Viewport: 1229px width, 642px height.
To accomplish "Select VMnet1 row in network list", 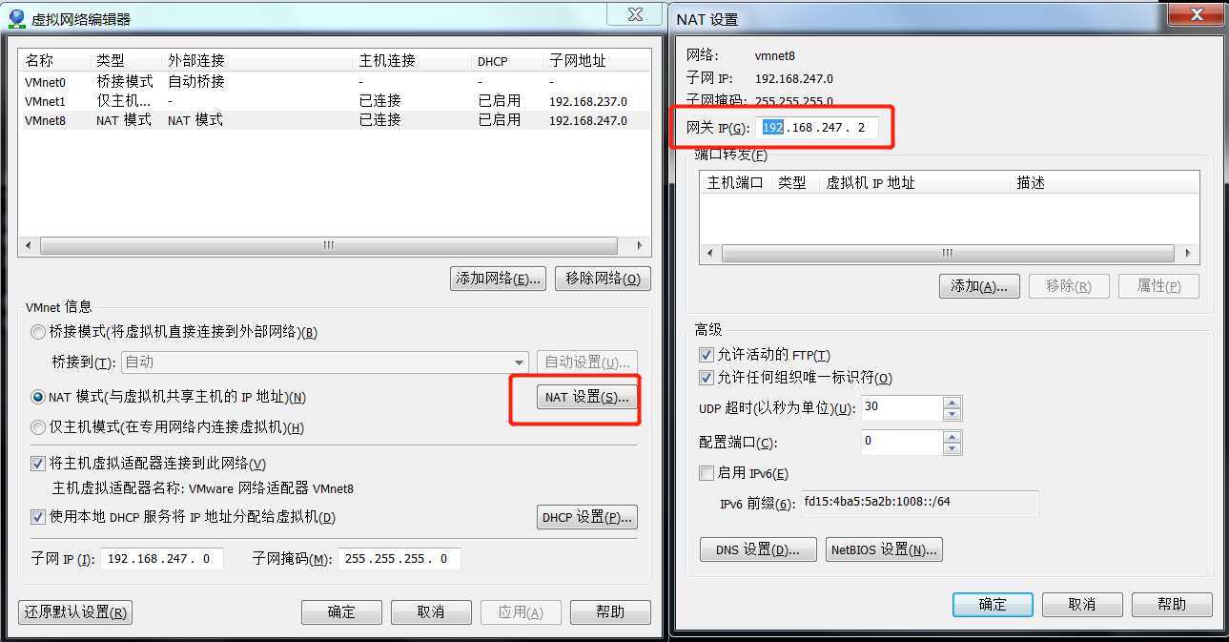I will click(334, 101).
